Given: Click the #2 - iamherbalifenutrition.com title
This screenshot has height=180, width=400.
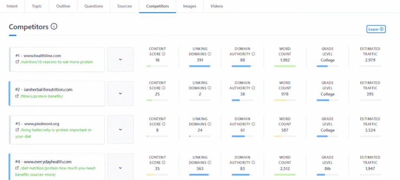Looking at the screenshot, I should click(x=44, y=90).
